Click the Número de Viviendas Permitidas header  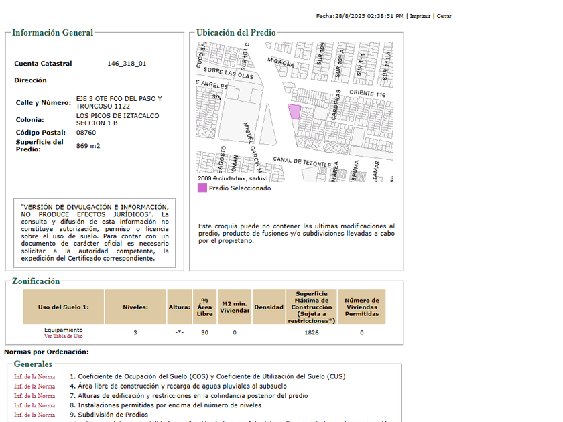click(361, 307)
